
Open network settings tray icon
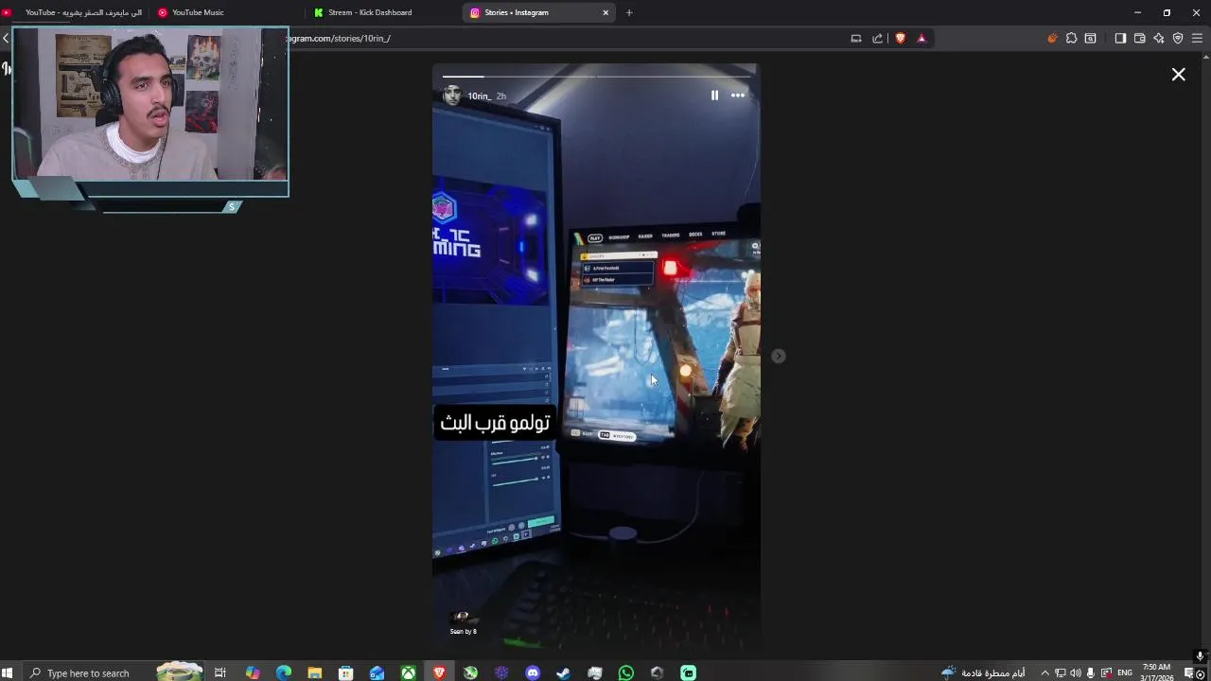click(x=1060, y=672)
